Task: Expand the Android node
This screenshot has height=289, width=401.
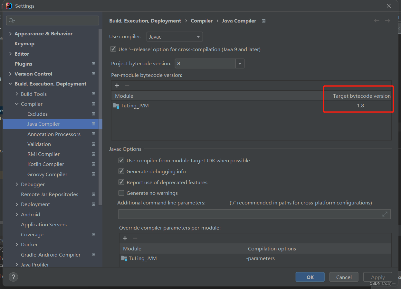Action: [x=17, y=214]
